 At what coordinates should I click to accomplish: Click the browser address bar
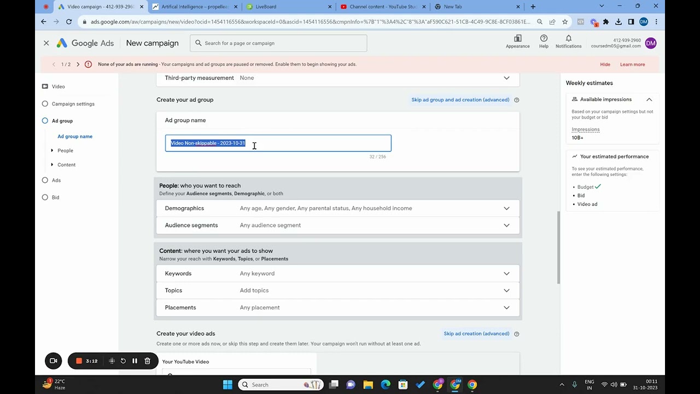click(311, 22)
